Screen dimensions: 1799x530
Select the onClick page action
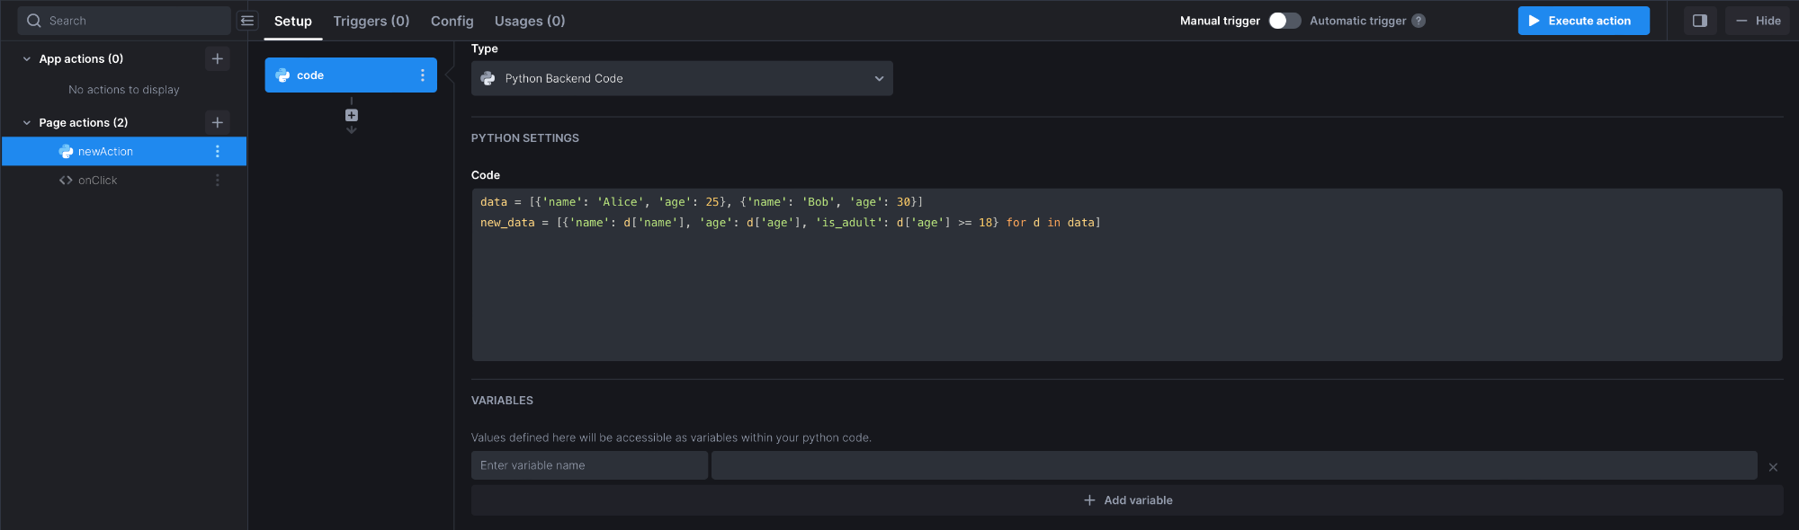point(97,181)
